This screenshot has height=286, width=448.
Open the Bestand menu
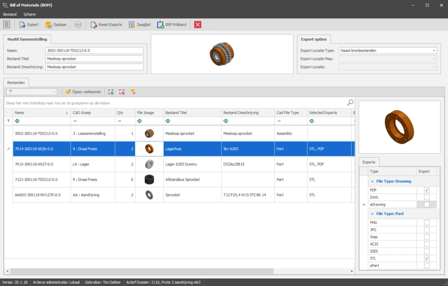10,14
